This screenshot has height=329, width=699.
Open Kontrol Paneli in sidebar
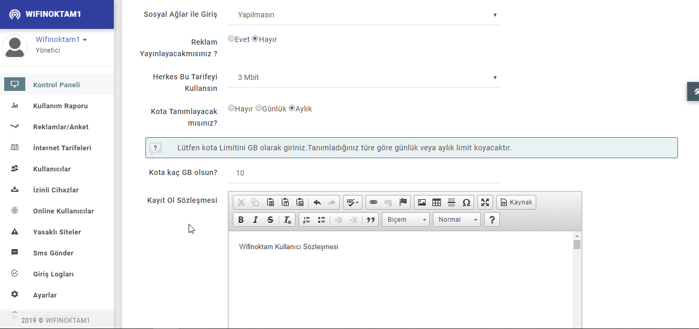(x=57, y=85)
